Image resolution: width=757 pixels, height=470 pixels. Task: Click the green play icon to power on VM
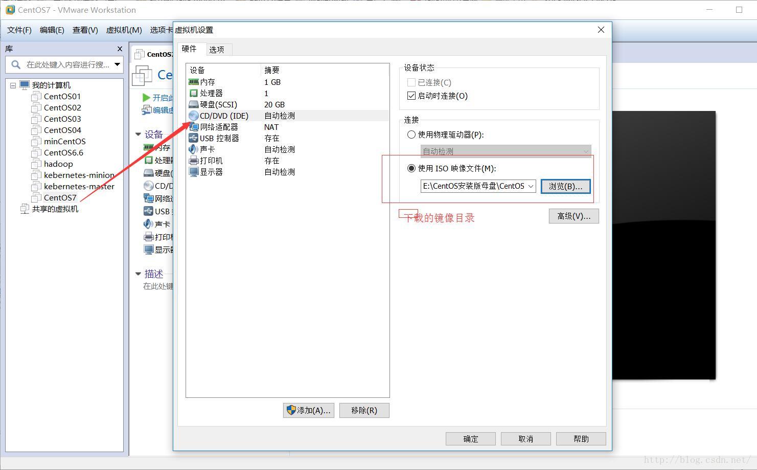pos(146,97)
